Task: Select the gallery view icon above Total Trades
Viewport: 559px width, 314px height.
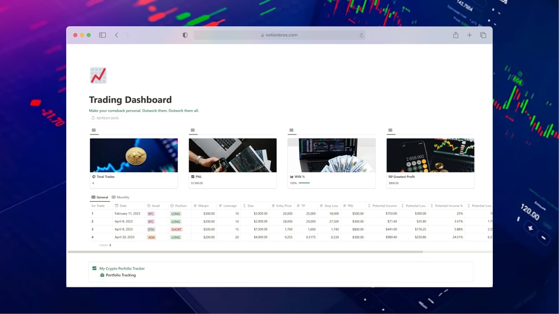Action: (x=94, y=130)
